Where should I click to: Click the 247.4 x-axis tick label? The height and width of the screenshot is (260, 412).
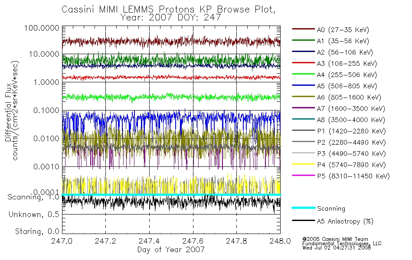click(149, 241)
